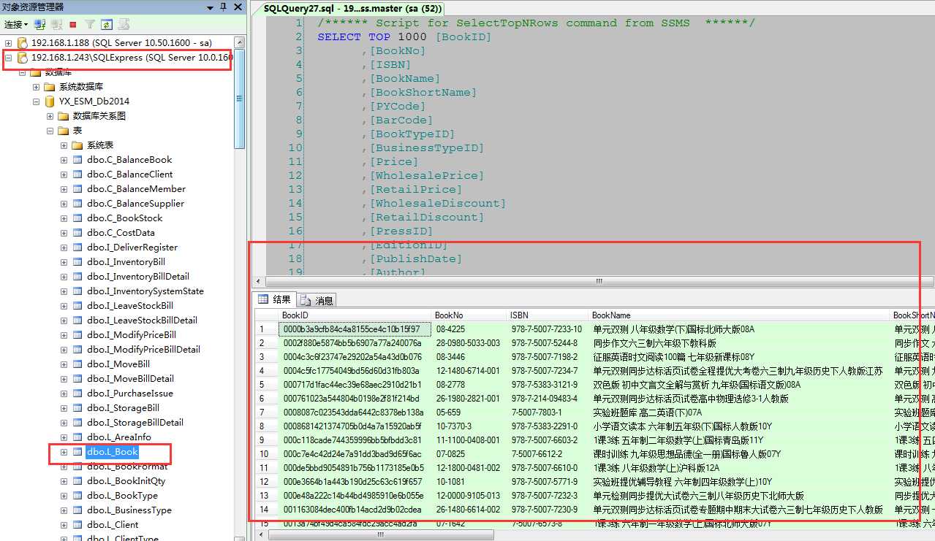Expand the 系统数据库 folder

click(36, 87)
